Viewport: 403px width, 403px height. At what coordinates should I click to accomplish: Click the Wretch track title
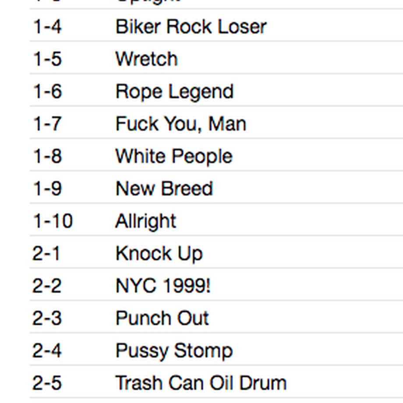147,59
